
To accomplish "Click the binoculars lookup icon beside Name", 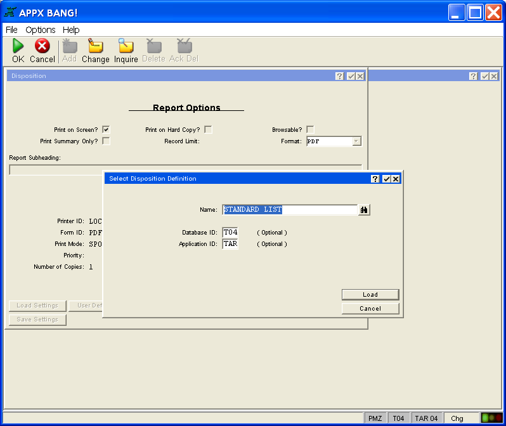I will 364,210.
